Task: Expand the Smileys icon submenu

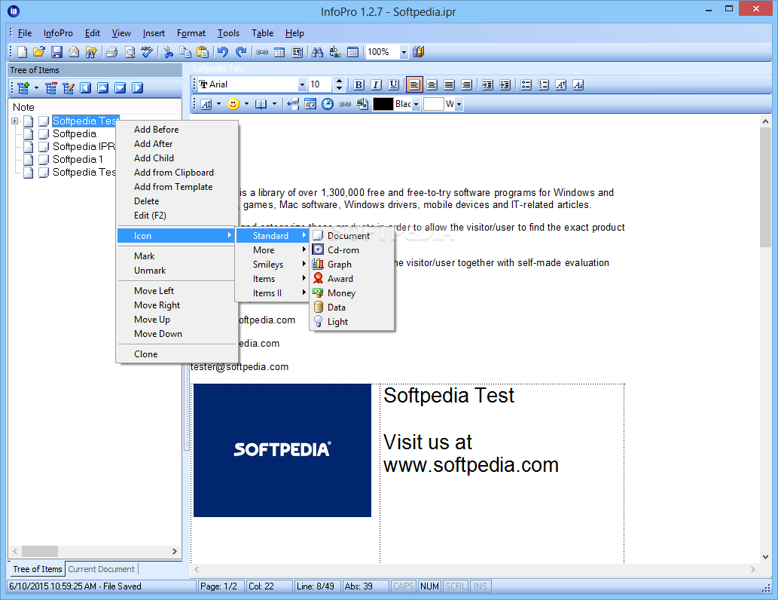Action: pos(273,265)
